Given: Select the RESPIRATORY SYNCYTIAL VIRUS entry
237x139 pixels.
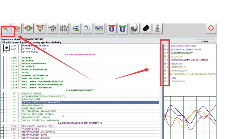Looking at the screenshot, I should [38, 126].
